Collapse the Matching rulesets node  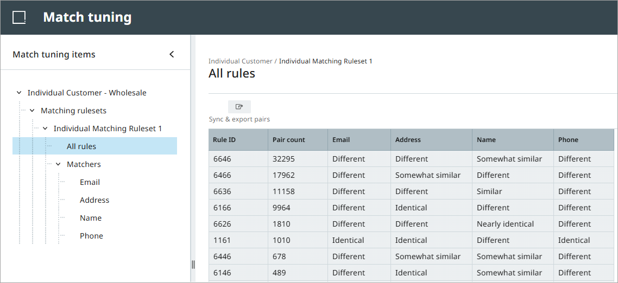click(33, 111)
